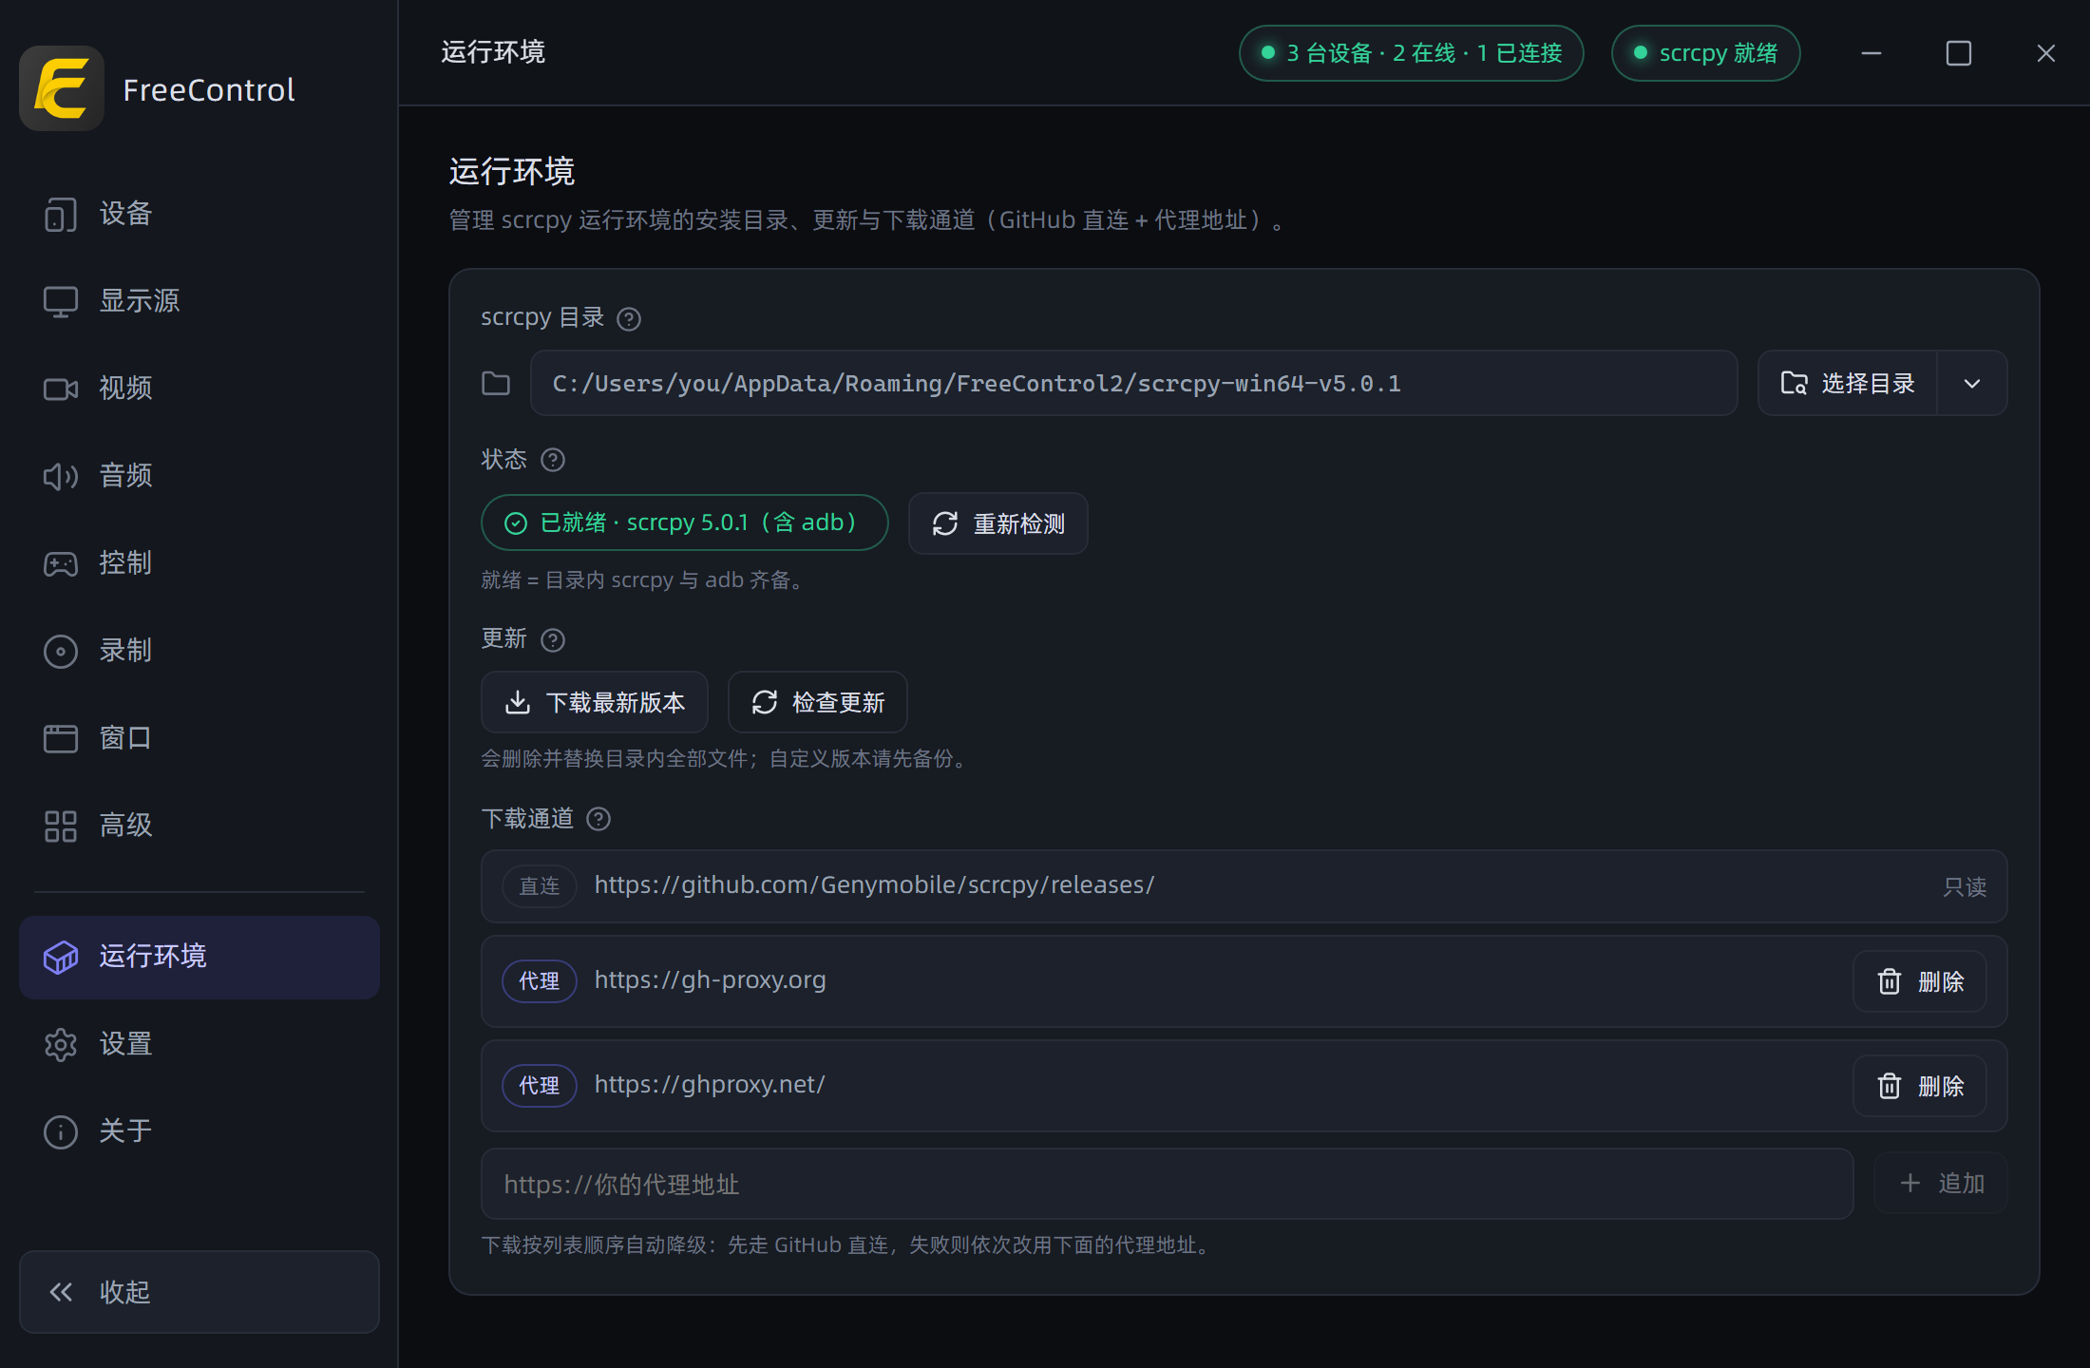Click the 代理 tag for ghproxy.net
Screen dimensions: 2090x1368
(539, 1086)
